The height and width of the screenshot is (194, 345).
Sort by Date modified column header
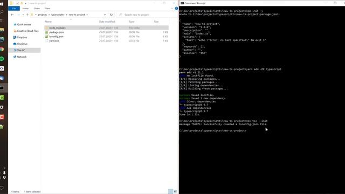point(107,22)
